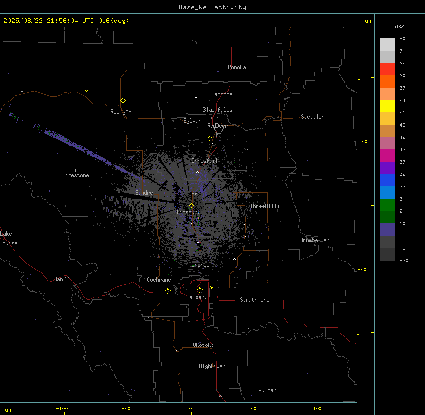This screenshot has height=415, width=425.
Task: Select the light gray legend swatch between 70 and 80
Action: [388, 45]
